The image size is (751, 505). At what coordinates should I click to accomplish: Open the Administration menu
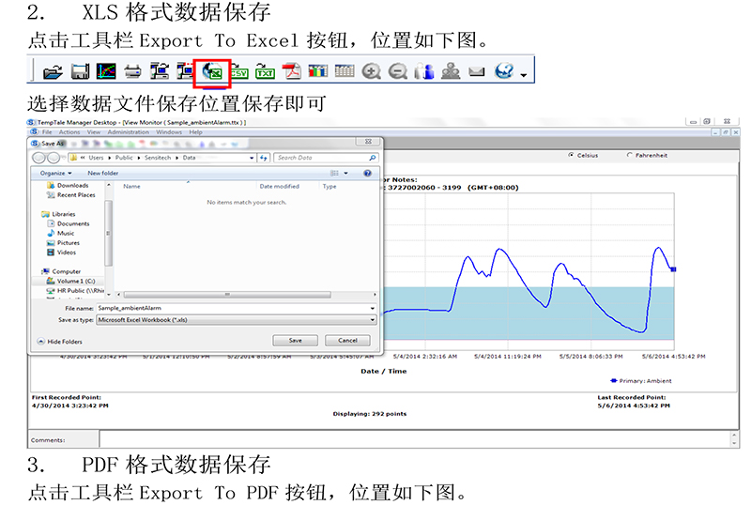point(129,132)
